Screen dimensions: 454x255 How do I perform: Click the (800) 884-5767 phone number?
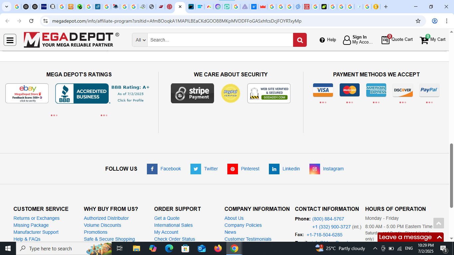coord(328,219)
